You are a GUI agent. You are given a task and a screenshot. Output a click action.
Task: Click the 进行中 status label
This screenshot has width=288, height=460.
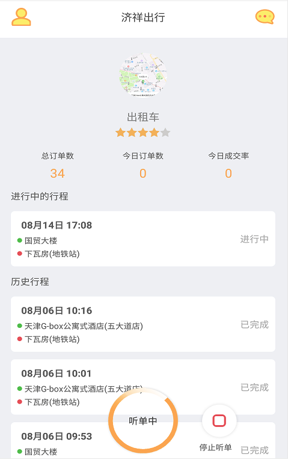click(x=254, y=239)
